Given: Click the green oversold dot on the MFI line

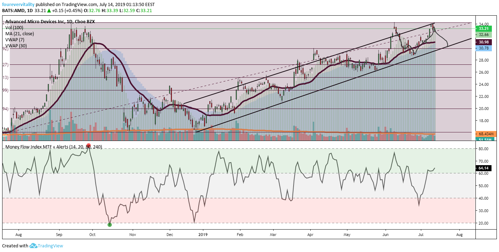Looking at the screenshot, I should coord(110,225).
